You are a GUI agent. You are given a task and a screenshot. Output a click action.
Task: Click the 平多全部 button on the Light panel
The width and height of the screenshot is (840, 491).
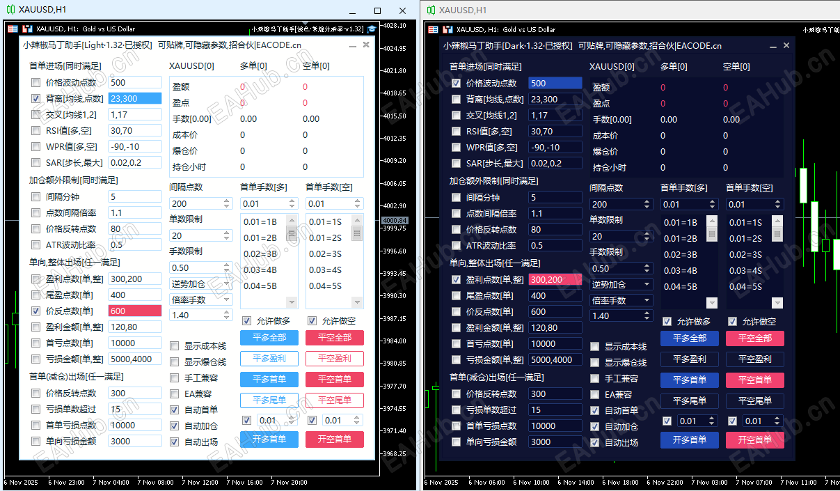click(x=269, y=337)
